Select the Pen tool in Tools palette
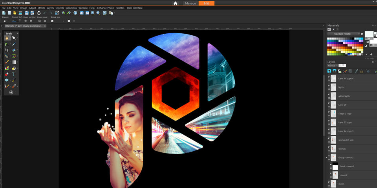377x188 pixels. point(14,80)
